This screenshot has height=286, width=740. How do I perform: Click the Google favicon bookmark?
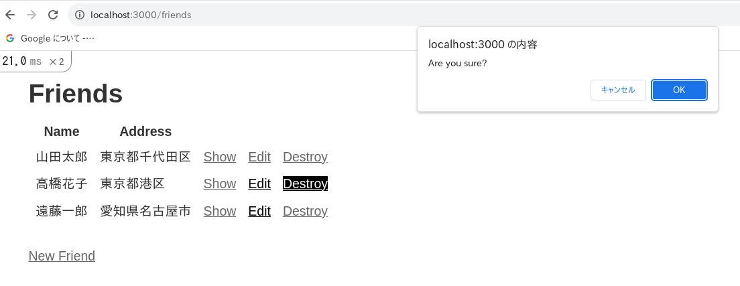(10, 38)
